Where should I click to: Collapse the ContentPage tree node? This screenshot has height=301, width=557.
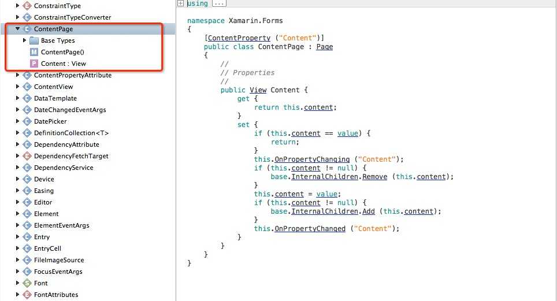click(x=17, y=29)
